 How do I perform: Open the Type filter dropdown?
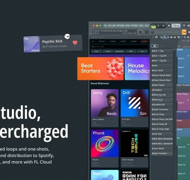coord(97,51)
